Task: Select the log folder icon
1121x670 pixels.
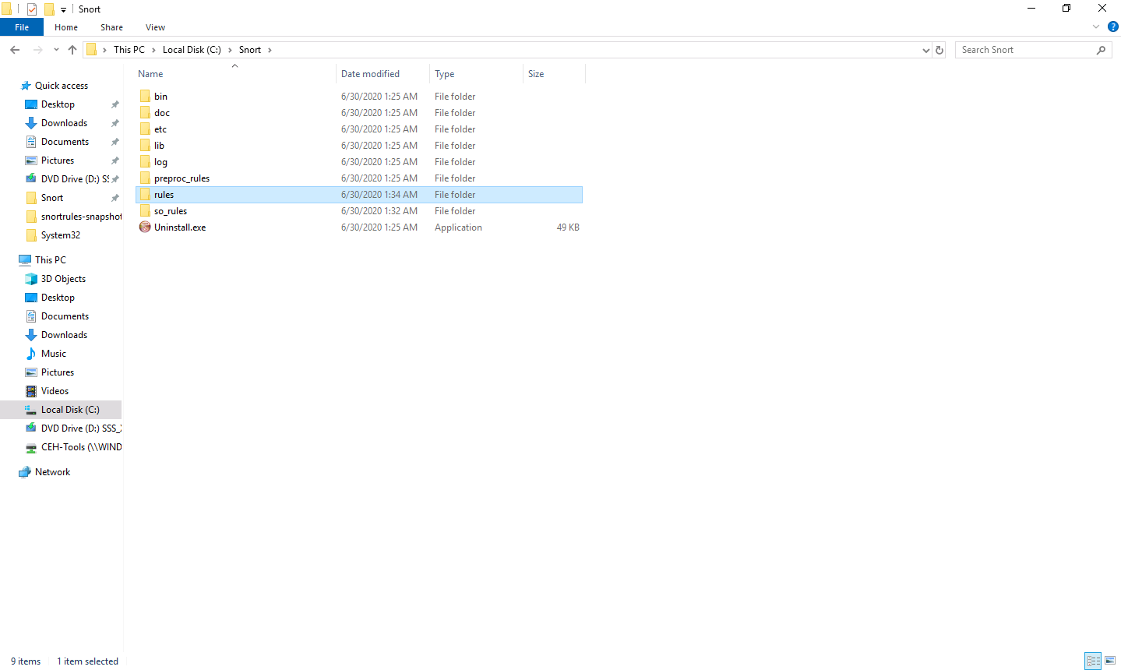Action: 145,162
